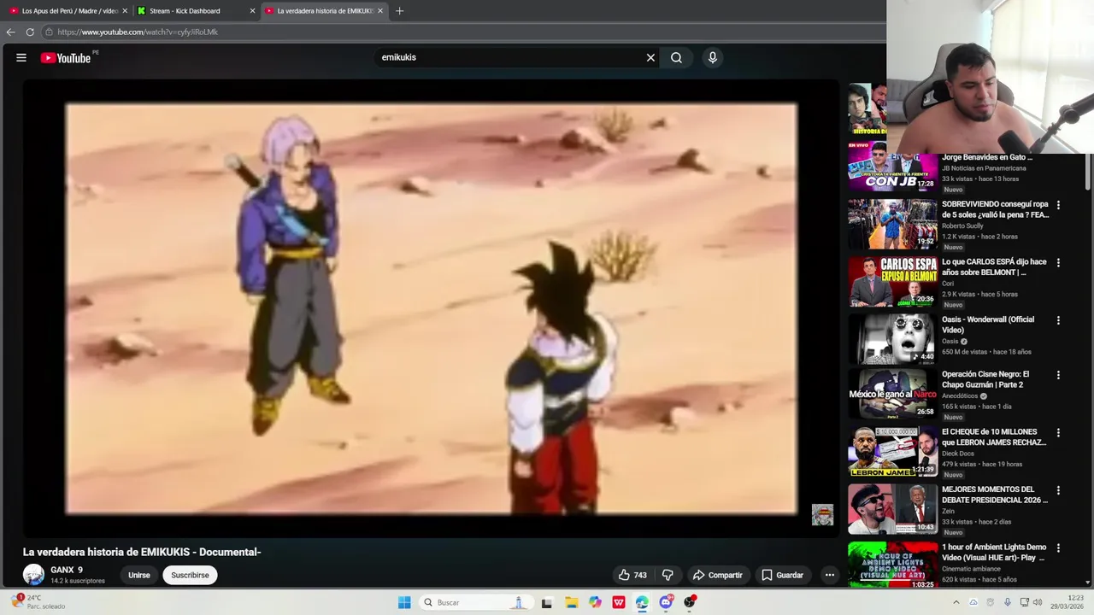Screen dimensions: 1094x615
Task: Go to YouTube home via the logo
Action: [x=65, y=58]
